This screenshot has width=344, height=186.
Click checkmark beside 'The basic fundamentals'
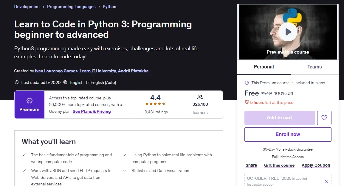tap(24, 155)
